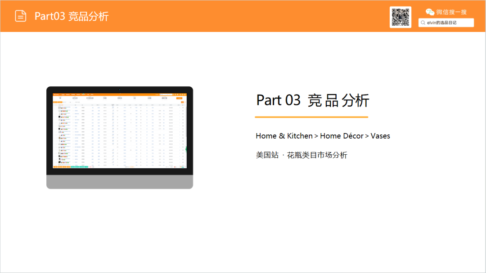Click the "Vases" category text
The image size is (486, 273).
pos(380,136)
